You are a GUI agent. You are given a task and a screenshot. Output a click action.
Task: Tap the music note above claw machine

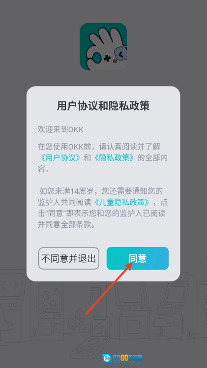pos(56,292)
